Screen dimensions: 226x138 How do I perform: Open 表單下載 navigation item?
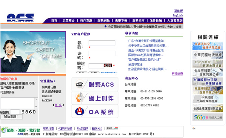point(121,20)
